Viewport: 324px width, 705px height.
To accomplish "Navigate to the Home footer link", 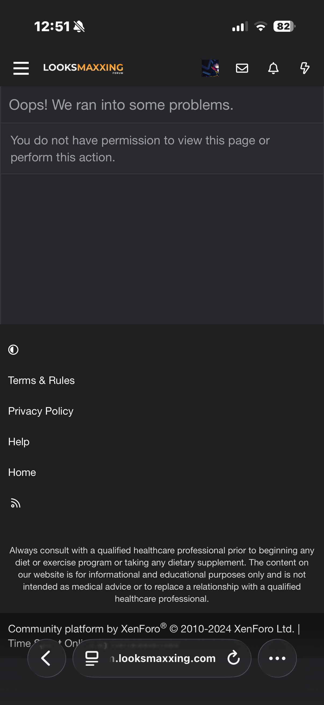I will (22, 472).
